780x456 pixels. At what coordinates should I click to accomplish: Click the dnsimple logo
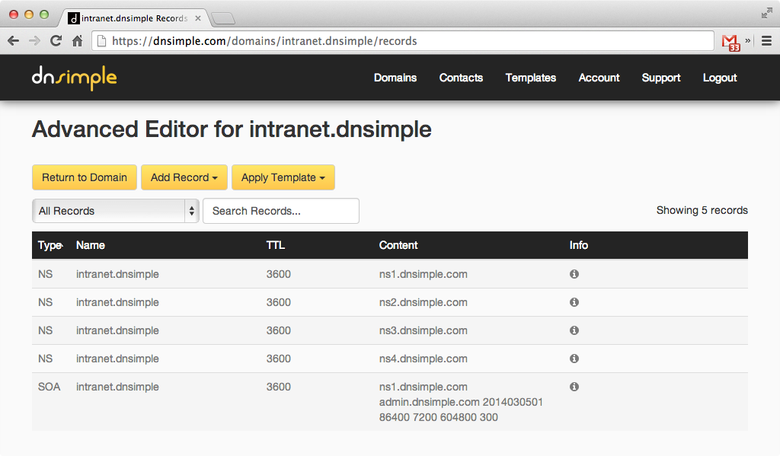(x=75, y=78)
